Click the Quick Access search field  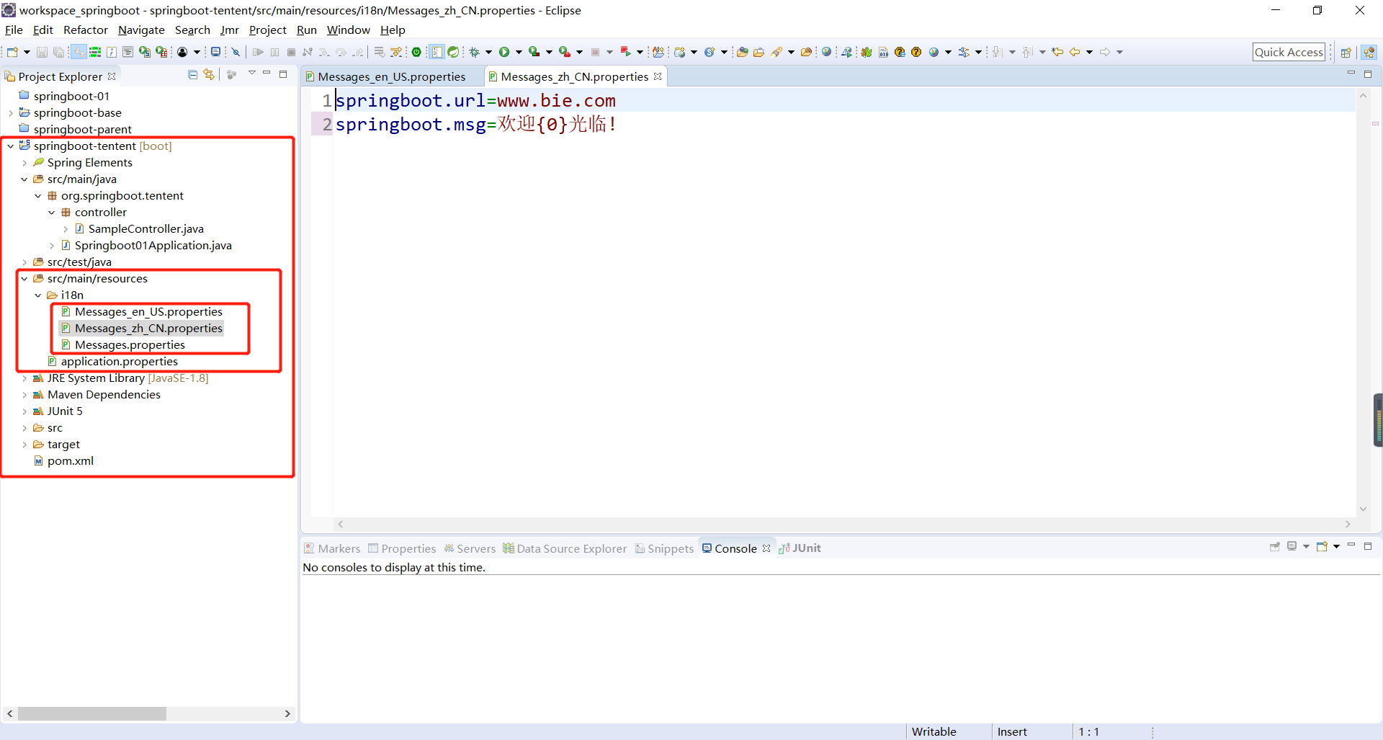point(1289,52)
